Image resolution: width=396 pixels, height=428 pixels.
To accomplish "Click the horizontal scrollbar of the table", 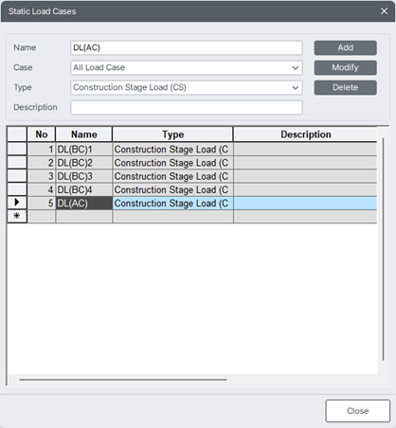I will coord(123,380).
